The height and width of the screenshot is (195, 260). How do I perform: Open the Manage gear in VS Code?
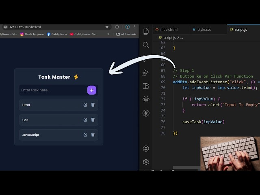coord(146,162)
